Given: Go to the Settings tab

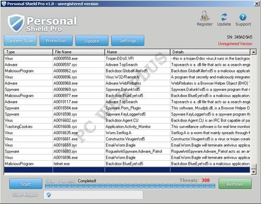Looking at the screenshot, I should coord(128,41).
